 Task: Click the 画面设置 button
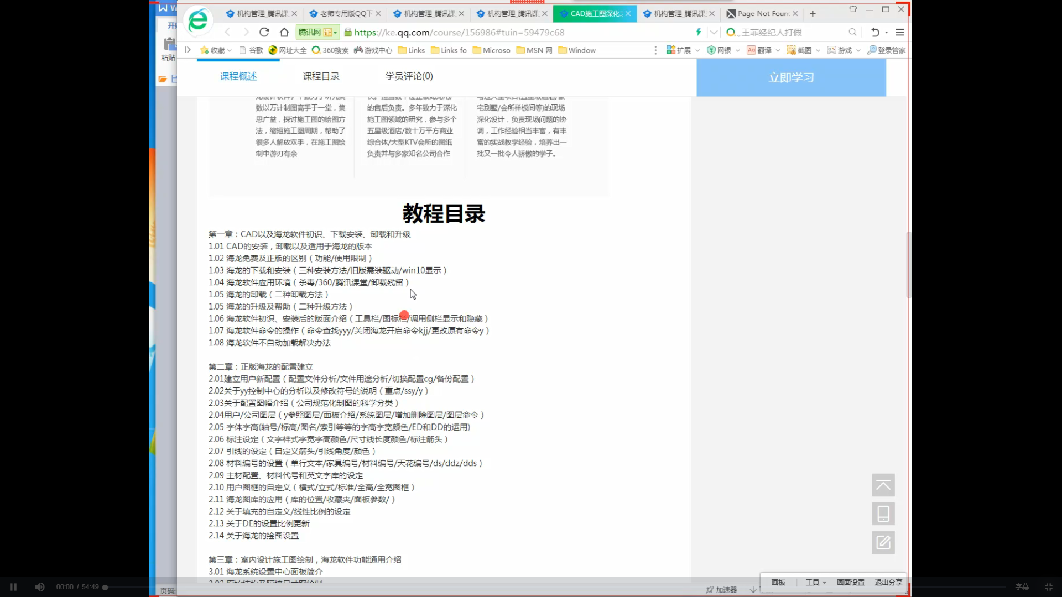coord(850,582)
